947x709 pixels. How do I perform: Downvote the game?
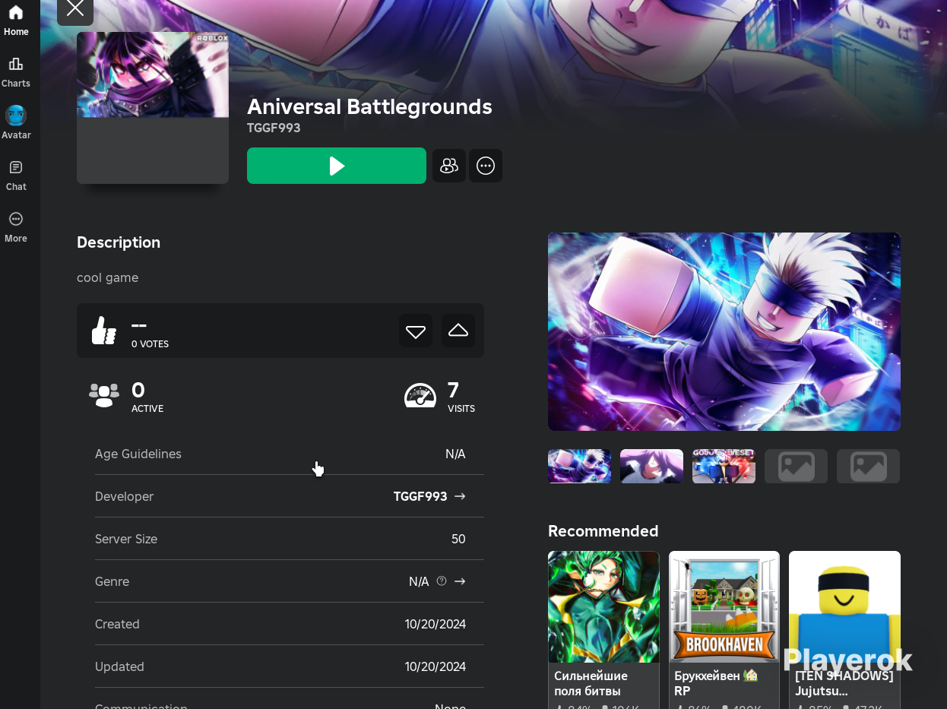[x=416, y=331]
